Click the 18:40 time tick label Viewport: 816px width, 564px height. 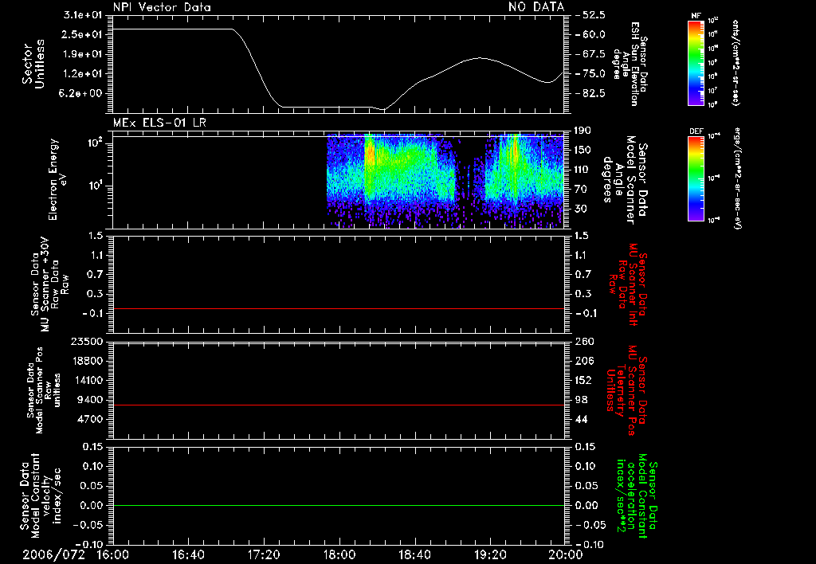[x=414, y=554]
